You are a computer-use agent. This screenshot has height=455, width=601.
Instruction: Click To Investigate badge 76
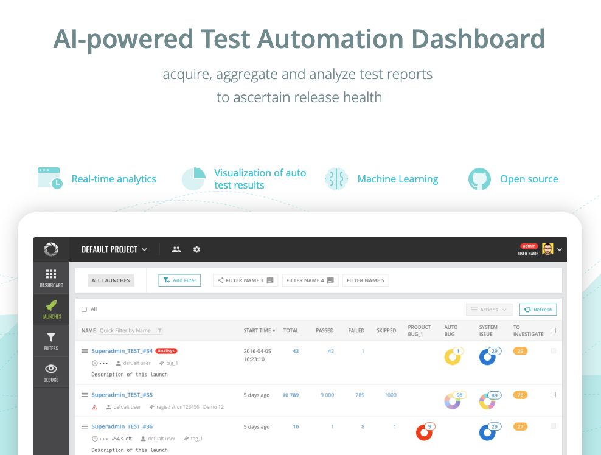(520, 394)
